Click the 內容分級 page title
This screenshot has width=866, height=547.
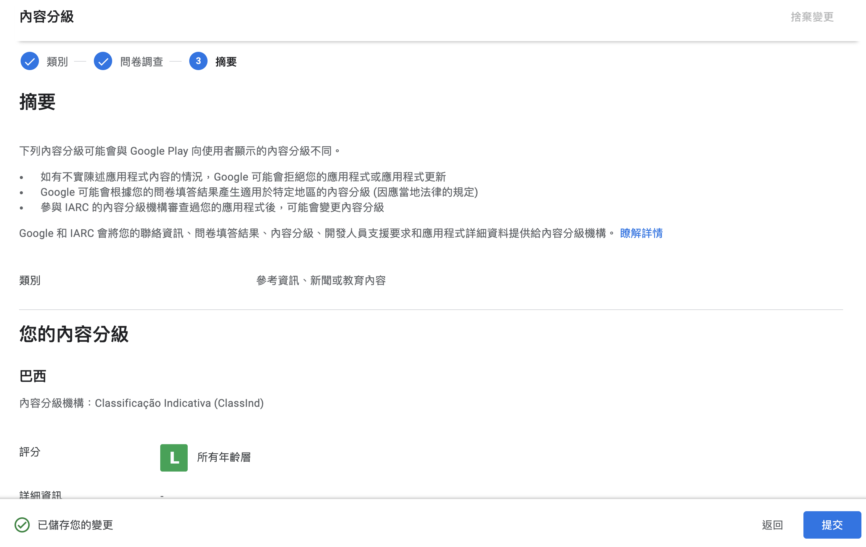[x=47, y=17]
